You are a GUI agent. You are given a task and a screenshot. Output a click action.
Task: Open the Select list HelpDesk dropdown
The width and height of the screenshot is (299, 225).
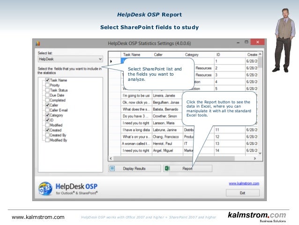(x=70, y=59)
